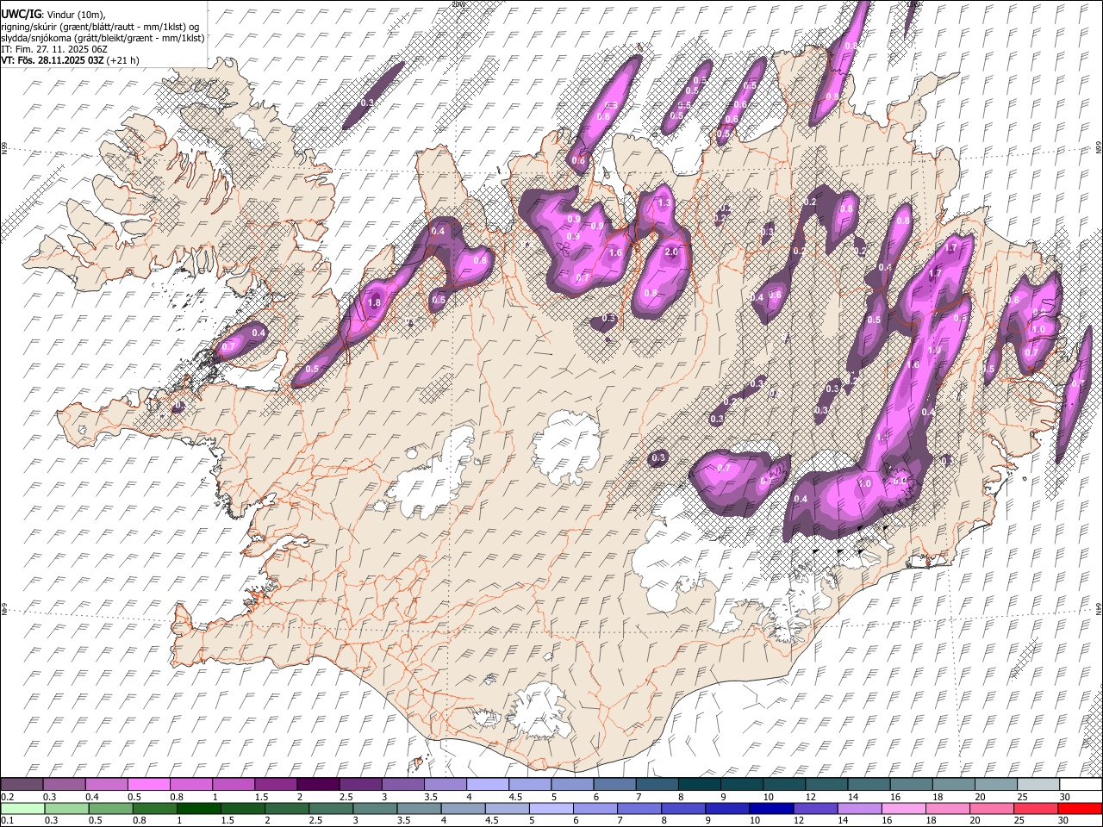The width and height of the screenshot is (1103, 827).
Task: Click the 'IT: Fim. 27. 11. 2025 06Z' line
Action: pos(54,49)
